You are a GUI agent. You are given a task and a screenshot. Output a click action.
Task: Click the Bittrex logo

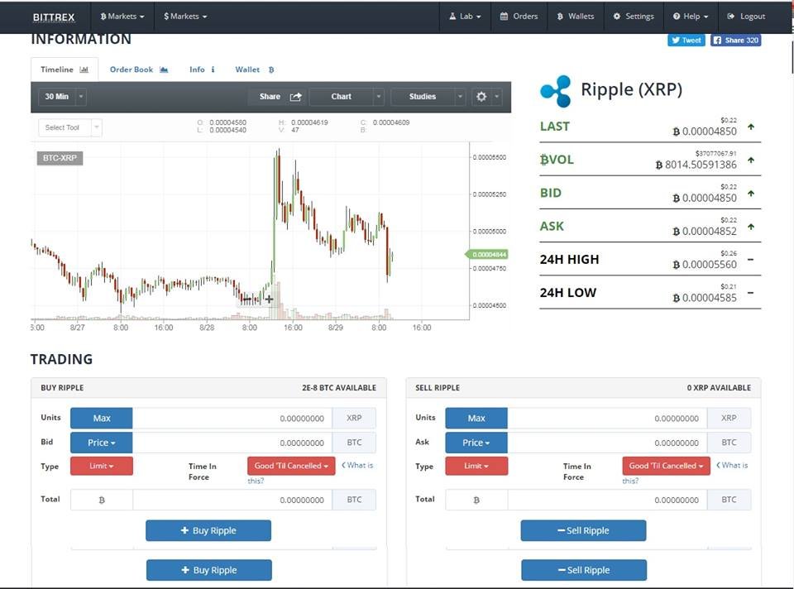[x=53, y=17]
